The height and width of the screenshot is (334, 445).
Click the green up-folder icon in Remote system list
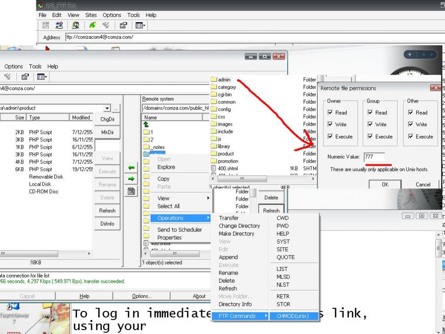point(146,124)
